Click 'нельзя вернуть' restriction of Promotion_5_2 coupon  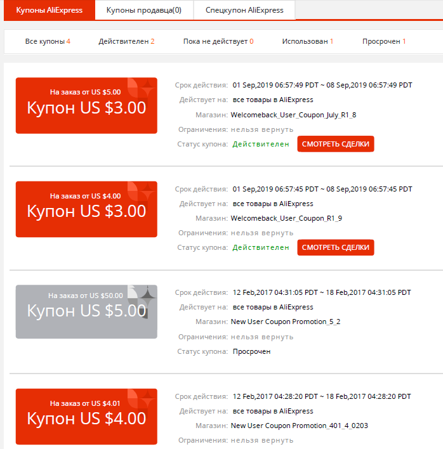(262, 337)
